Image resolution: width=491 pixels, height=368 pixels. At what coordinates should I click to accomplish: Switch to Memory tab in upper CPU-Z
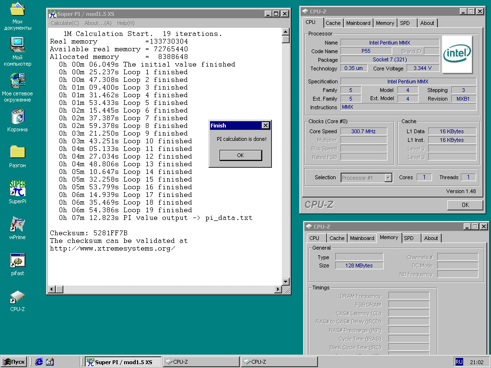coord(385,23)
